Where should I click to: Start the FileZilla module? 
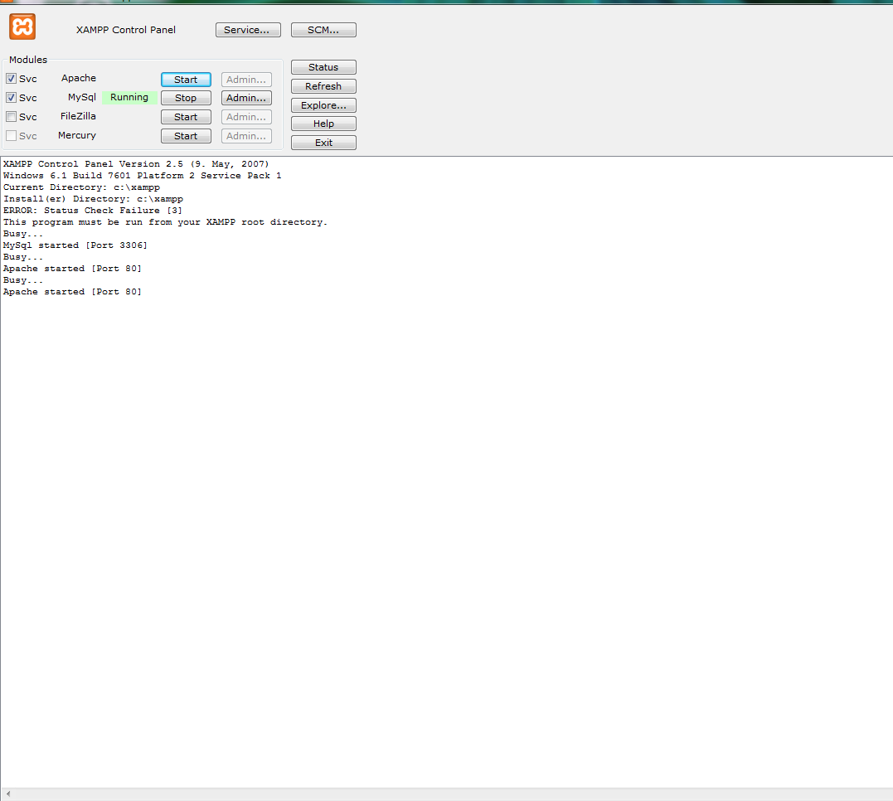[x=186, y=117]
